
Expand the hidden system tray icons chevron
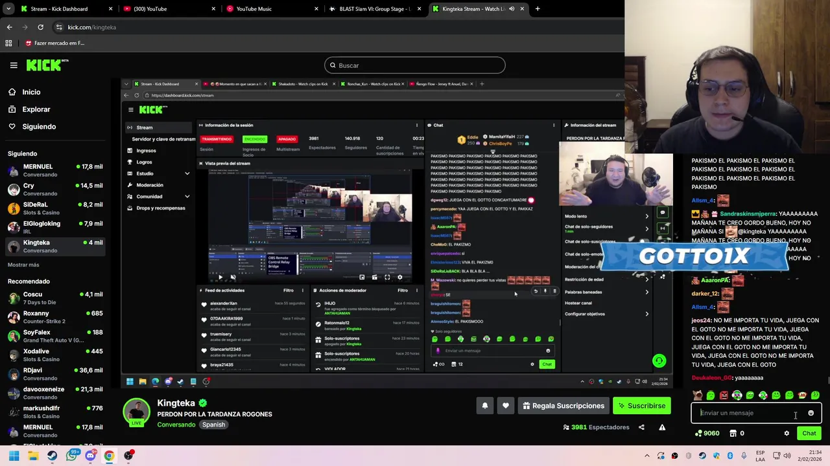pos(646,456)
